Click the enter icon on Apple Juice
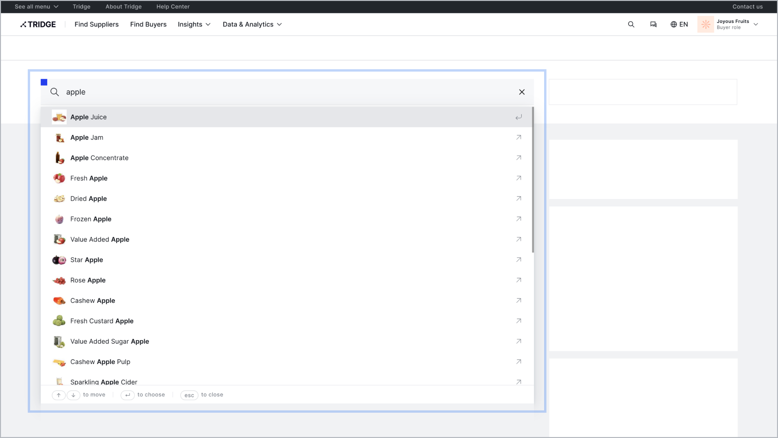 tap(518, 117)
